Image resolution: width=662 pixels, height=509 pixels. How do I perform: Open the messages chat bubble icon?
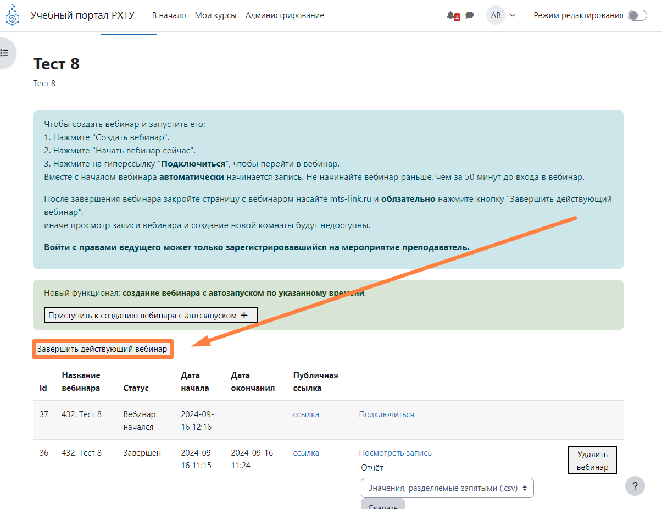(x=470, y=15)
